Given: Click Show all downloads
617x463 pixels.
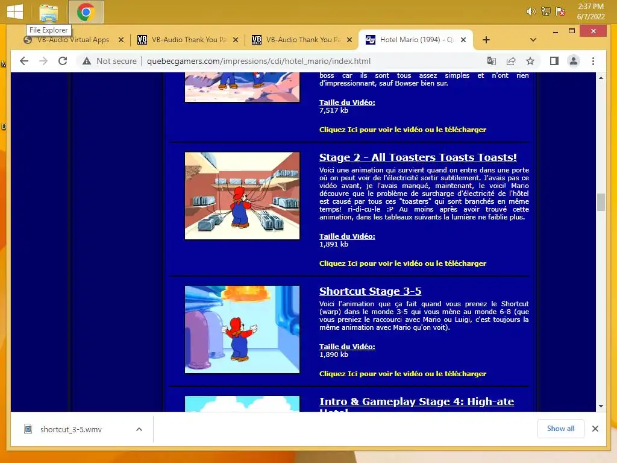Looking at the screenshot, I should click(x=561, y=429).
